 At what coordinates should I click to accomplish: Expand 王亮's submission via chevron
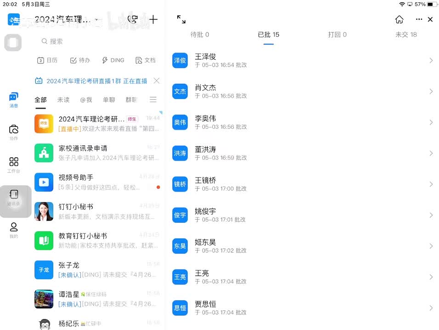pyautogui.click(x=431, y=277)
